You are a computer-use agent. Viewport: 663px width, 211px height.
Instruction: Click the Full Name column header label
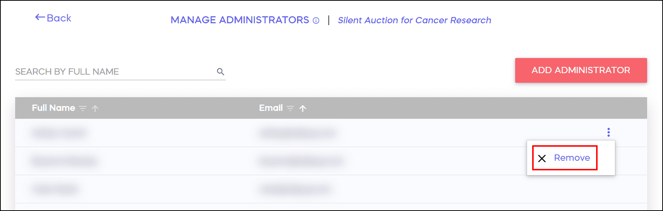(x=54, y=108)
